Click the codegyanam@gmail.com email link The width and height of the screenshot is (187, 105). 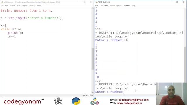[134, 100]
